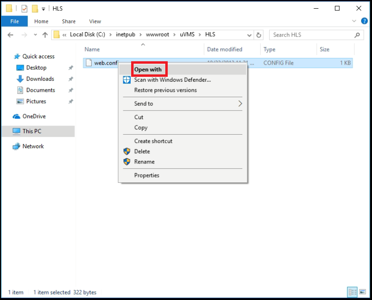Select Properties in the context menu
Viewport: 372px width, 300px height.
click(x=147, y=175)
